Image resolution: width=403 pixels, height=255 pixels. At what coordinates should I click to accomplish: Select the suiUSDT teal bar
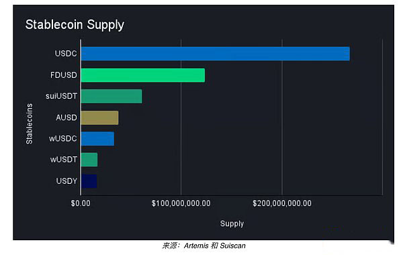111,97
